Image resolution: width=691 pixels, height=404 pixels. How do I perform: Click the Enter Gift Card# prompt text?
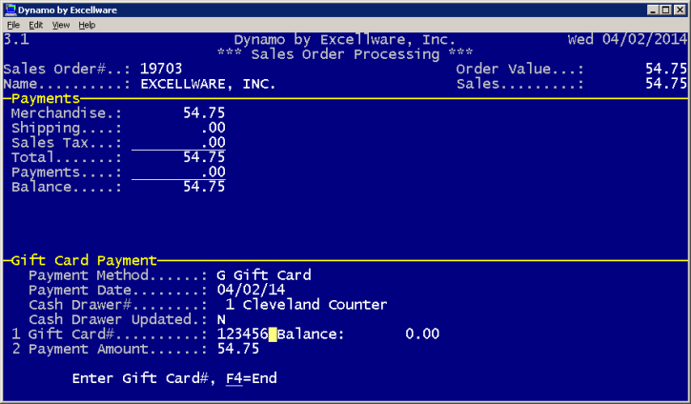[x=144, y=378]
